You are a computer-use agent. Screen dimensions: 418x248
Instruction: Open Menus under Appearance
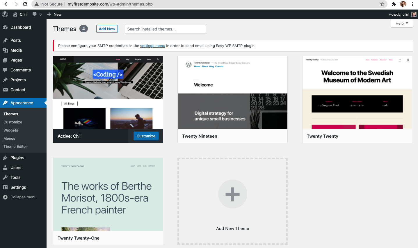click(x=9, y=139)
